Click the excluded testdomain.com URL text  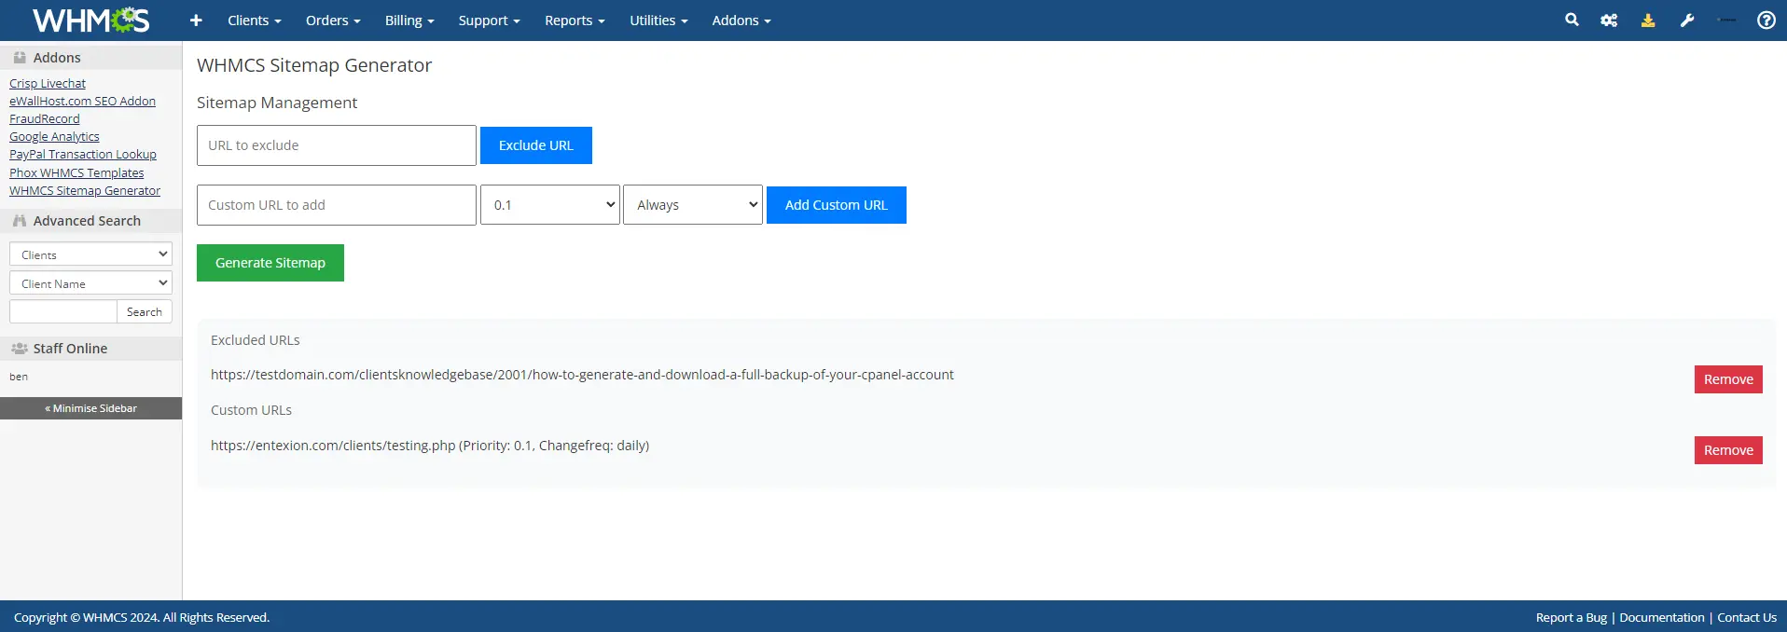point(582,375)
